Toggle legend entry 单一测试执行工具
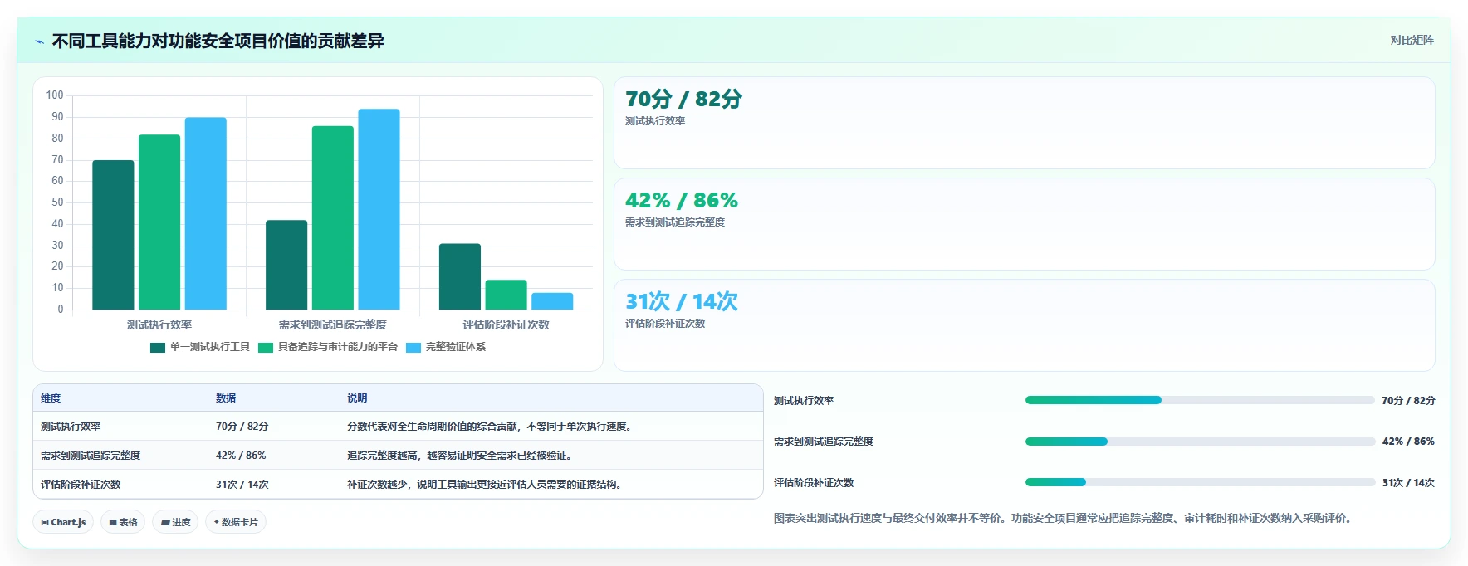This screenshot has height=566, width=1468. point(200,347)
